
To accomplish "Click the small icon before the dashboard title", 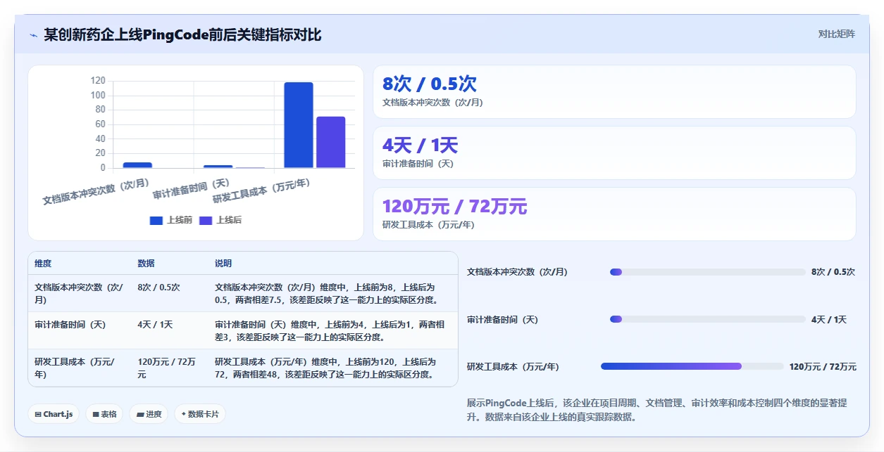I will [33, 34].
